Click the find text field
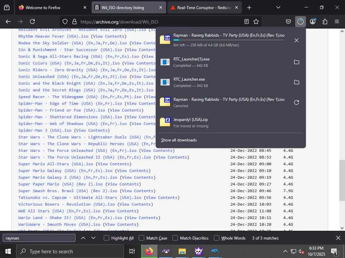The height and width of the screenshot is (258, 345). pyautogui.click(x=39, y=238)
